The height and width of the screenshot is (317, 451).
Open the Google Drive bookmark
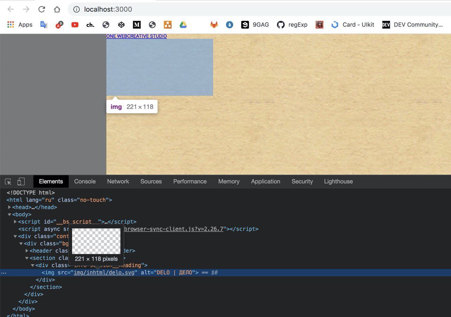click(x=183, y=25)
